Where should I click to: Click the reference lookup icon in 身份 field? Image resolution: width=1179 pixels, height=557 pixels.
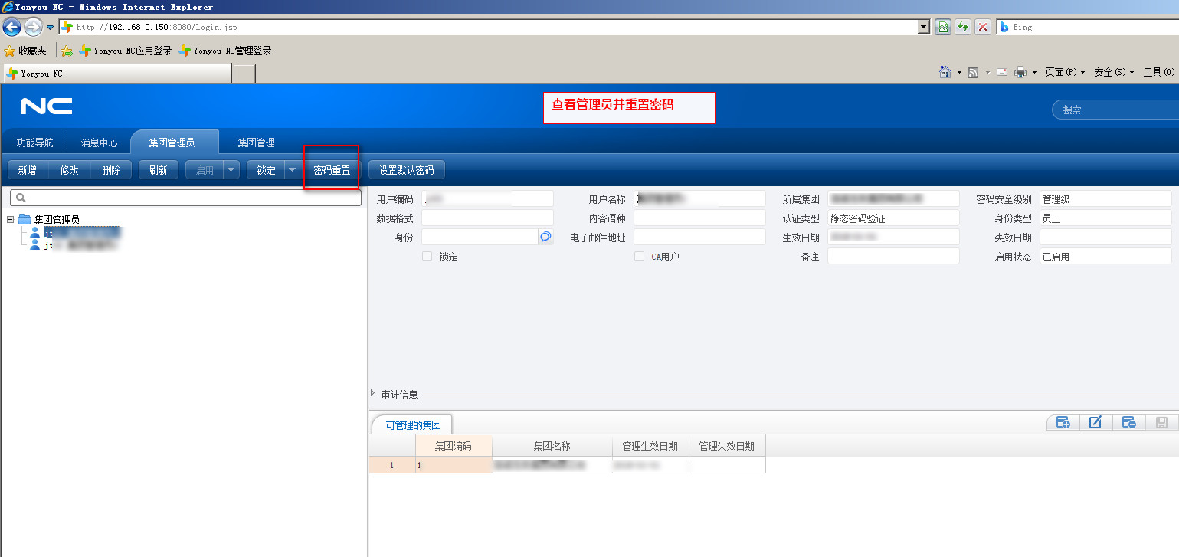(545, 238)
